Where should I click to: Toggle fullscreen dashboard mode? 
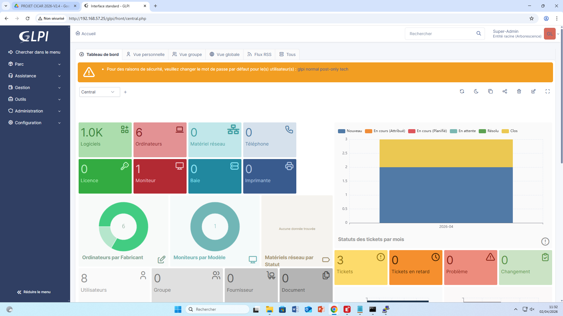[547, 91]
